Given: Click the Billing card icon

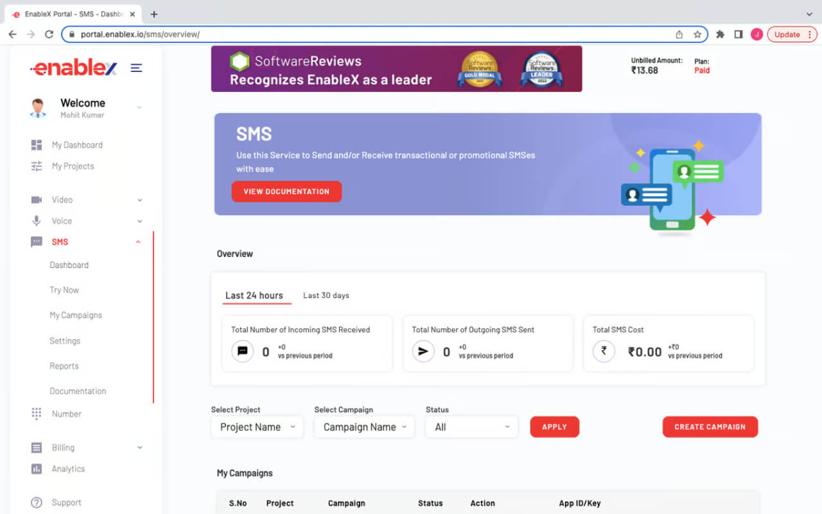Looking at the screenshot, I should pos(37,448).
